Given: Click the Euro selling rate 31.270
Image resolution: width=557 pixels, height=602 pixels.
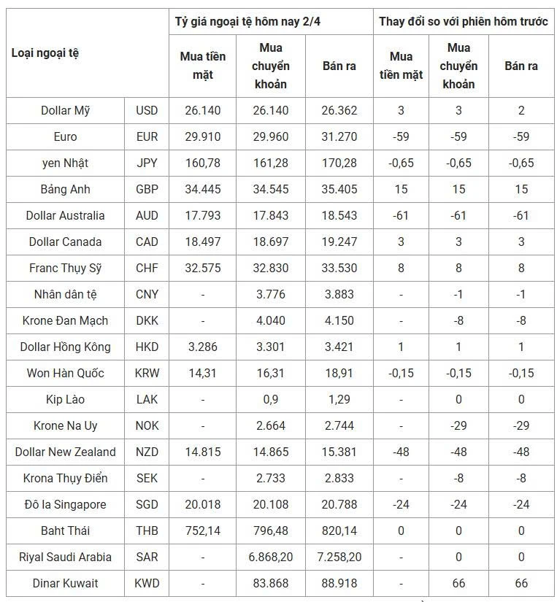Looking at the screenshot, I should 339,136.
